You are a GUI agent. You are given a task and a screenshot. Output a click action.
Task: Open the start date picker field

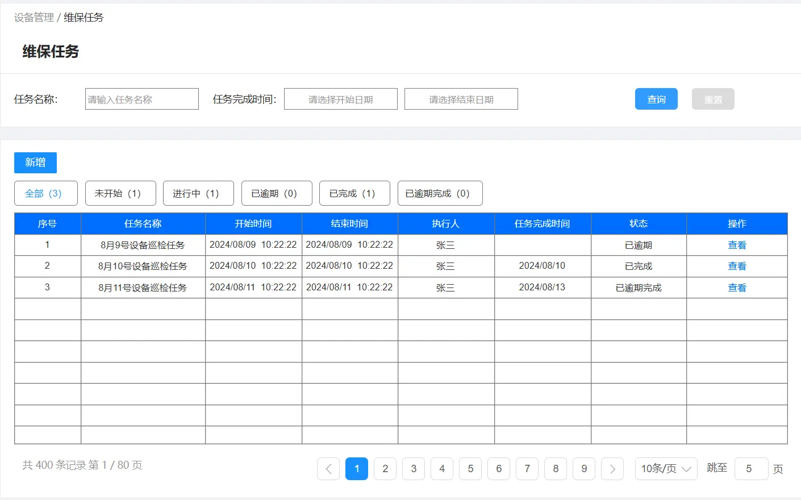point(341,99)
